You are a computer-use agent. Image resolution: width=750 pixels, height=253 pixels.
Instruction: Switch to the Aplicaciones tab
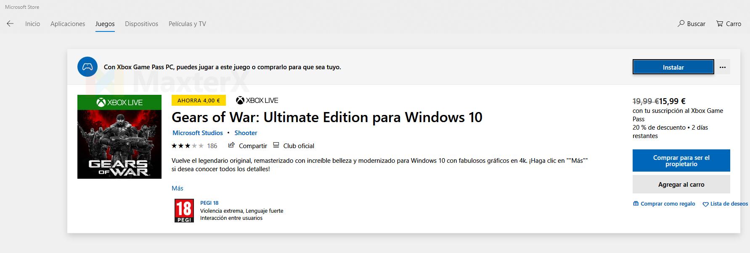point(68,24)
